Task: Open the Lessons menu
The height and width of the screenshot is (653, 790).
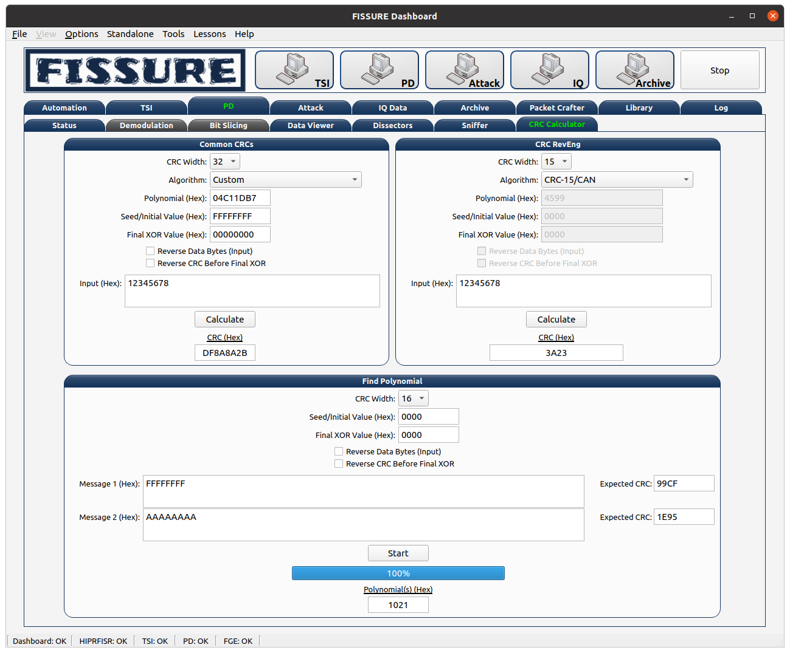Action: 210,34
